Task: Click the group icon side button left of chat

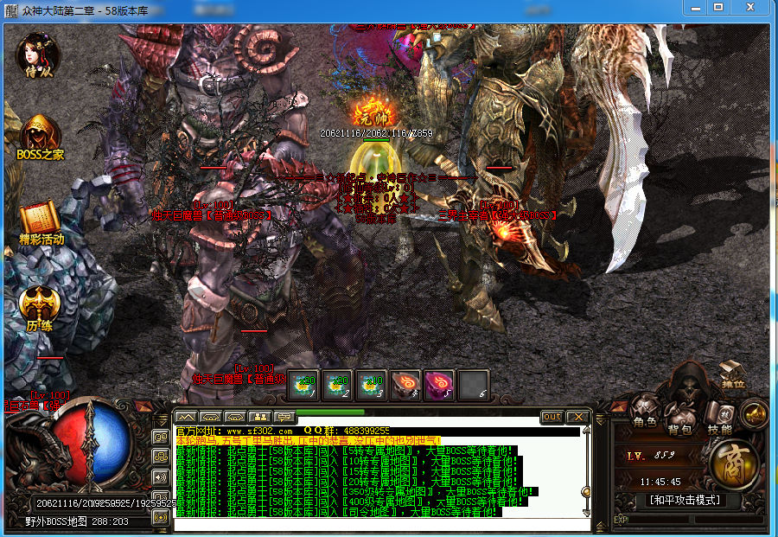Action: [x=160, y=456]
